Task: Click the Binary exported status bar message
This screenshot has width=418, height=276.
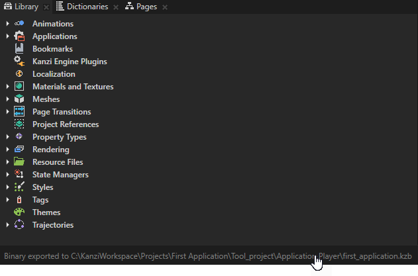Action: 208,255
